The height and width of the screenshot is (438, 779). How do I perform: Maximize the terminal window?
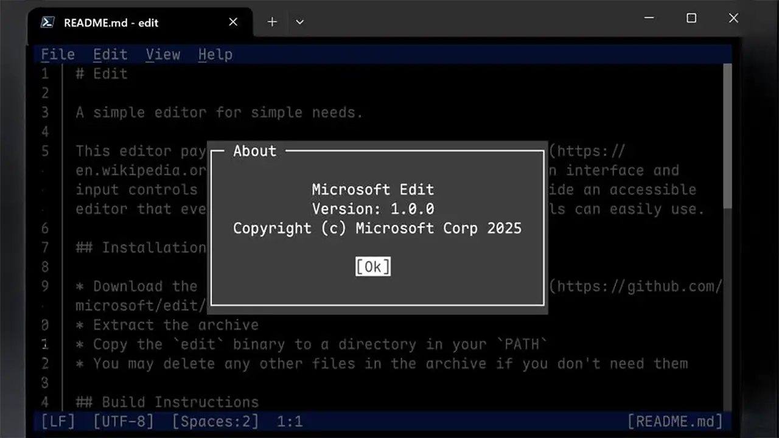(691, 18)
